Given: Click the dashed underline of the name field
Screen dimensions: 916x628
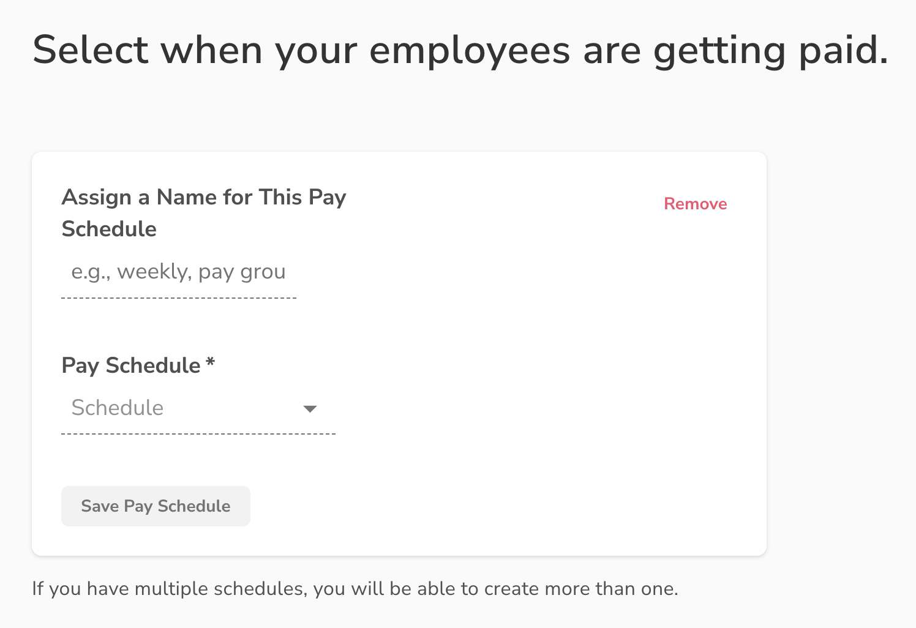Looking at the screenshot, I should [x=179, y=298].
